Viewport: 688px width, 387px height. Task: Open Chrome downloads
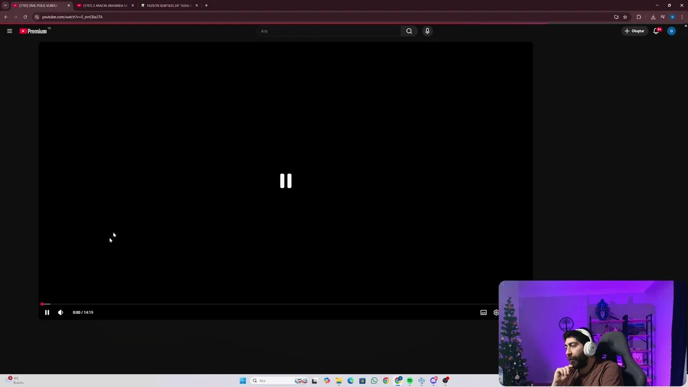(653, 17)
